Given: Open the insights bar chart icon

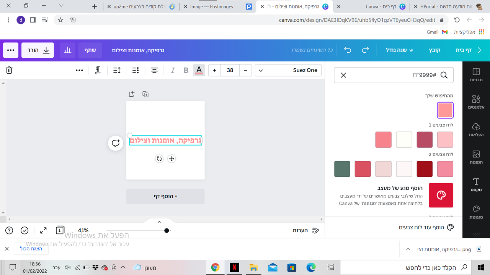Looking at the screenshot, I should click(x=68, y=50).
